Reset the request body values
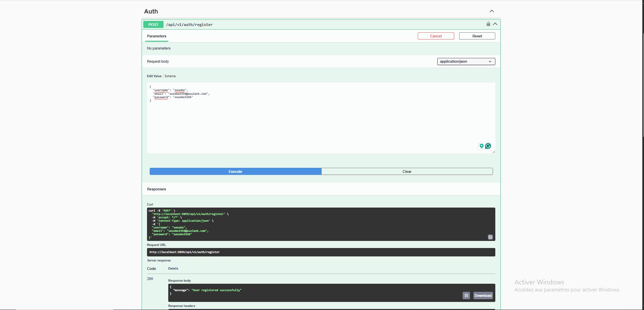This screenshot has height=310, width=644. click(477, 36)
